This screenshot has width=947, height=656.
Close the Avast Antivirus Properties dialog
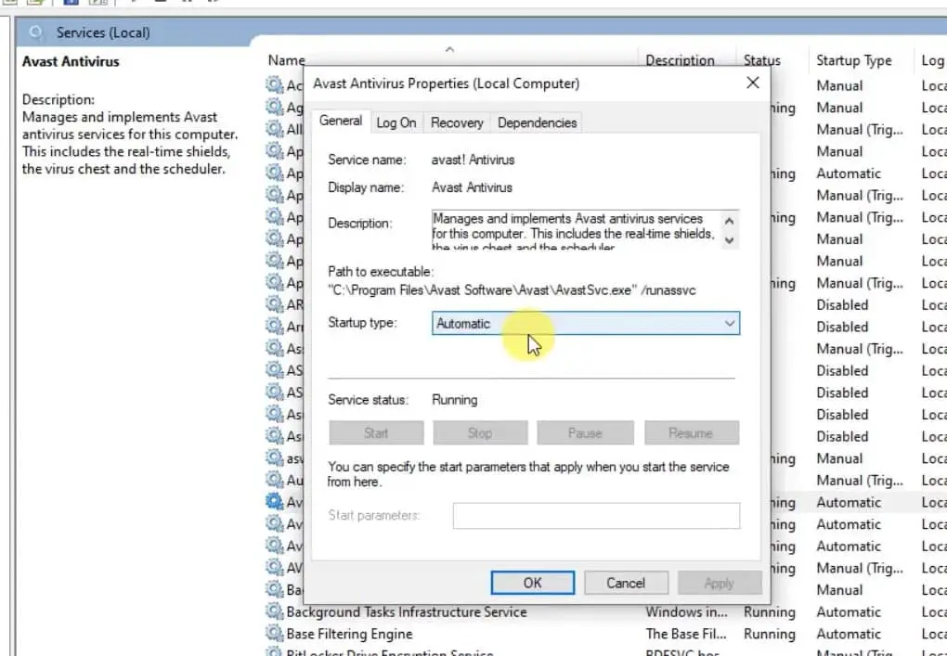click(x=753, y=84)
